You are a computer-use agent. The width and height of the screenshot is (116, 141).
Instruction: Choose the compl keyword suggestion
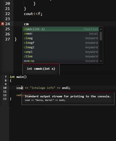coord(61,52)
